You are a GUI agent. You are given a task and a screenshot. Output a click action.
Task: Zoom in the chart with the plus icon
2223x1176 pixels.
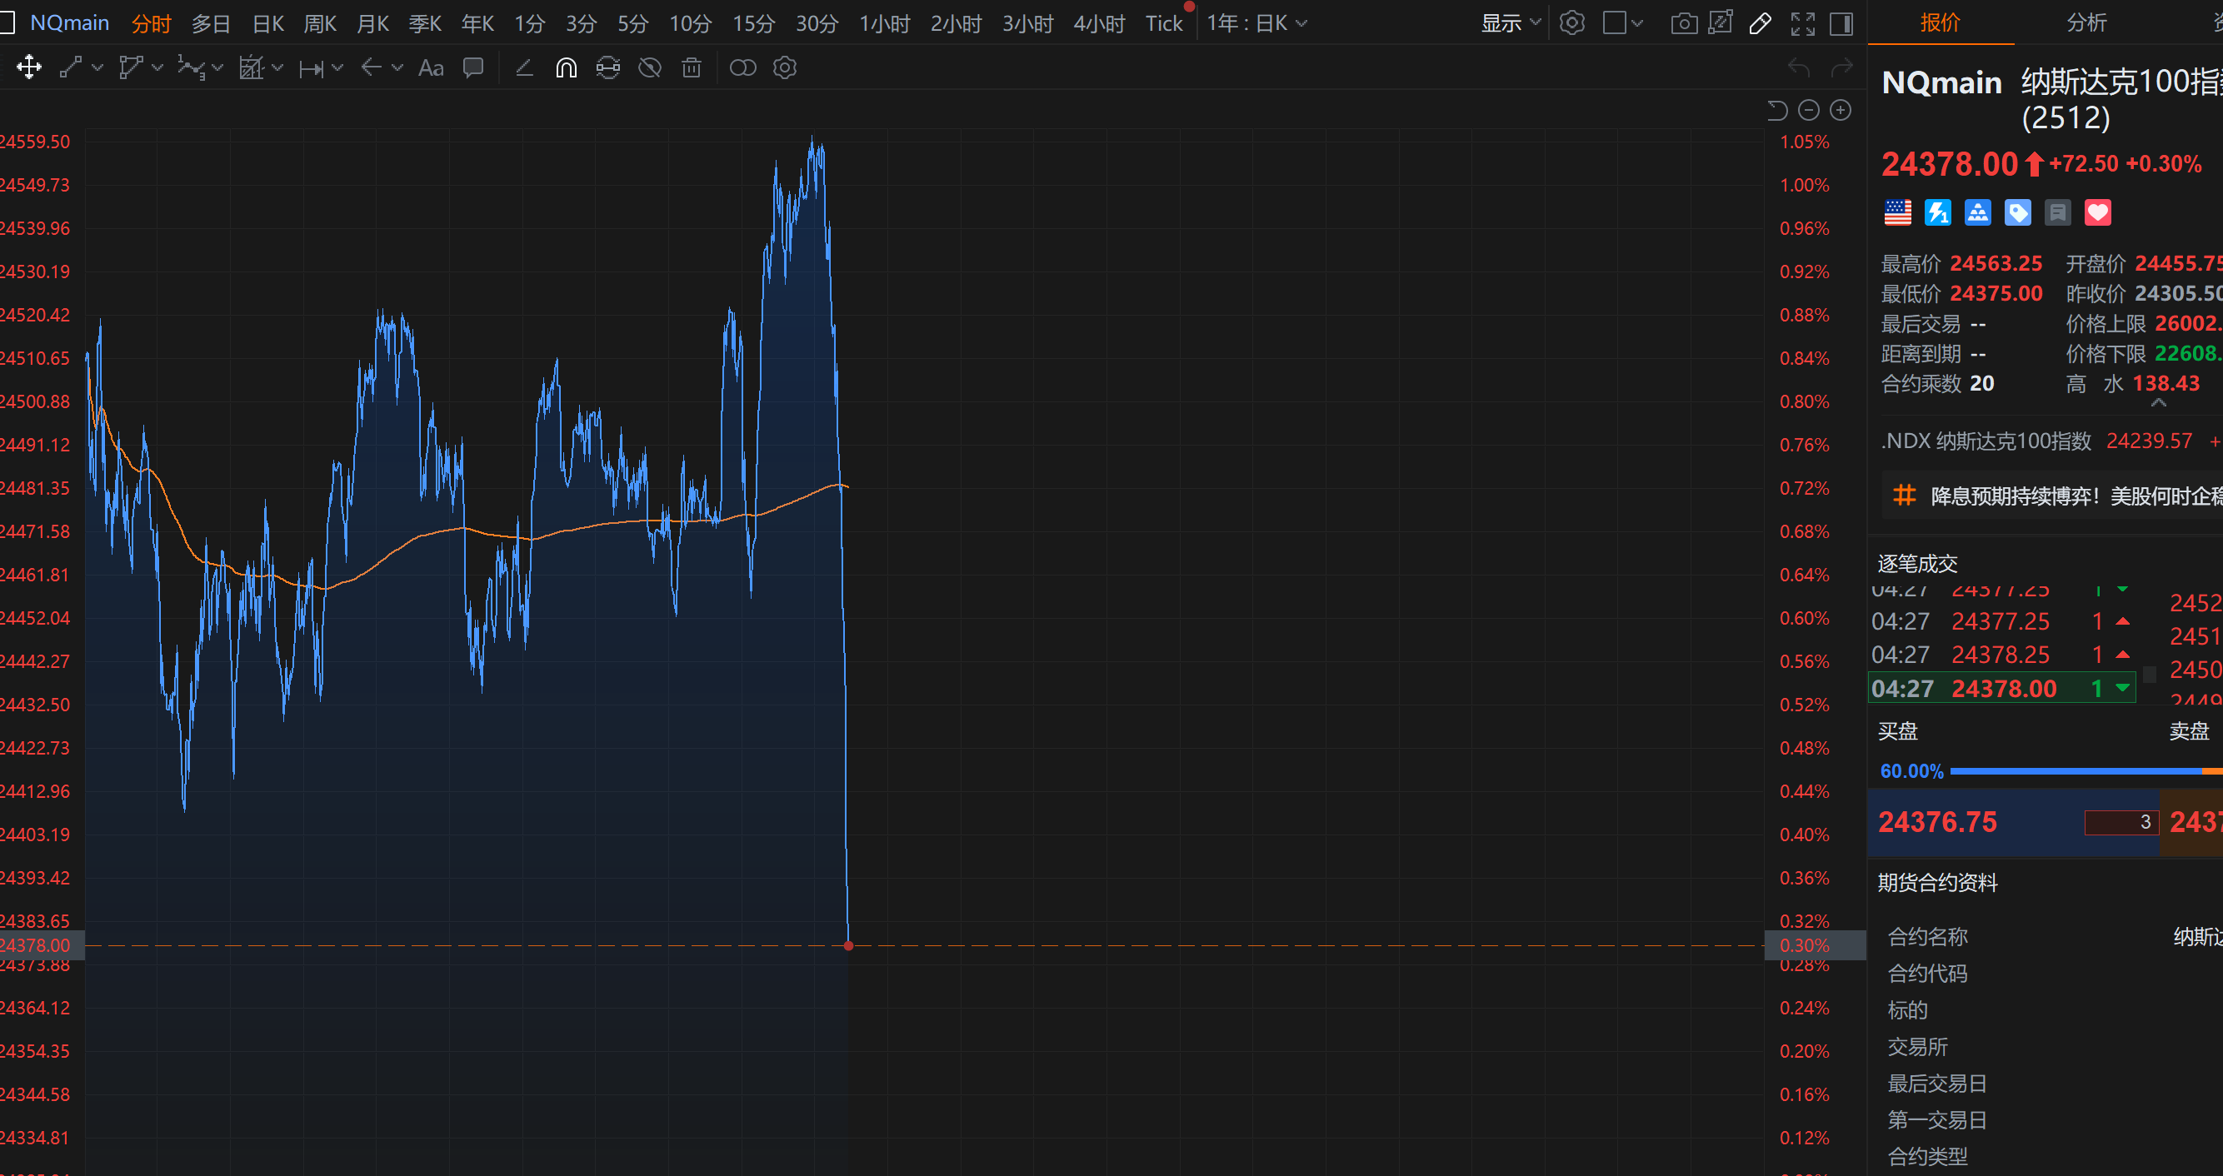[x=1840, y=111]
